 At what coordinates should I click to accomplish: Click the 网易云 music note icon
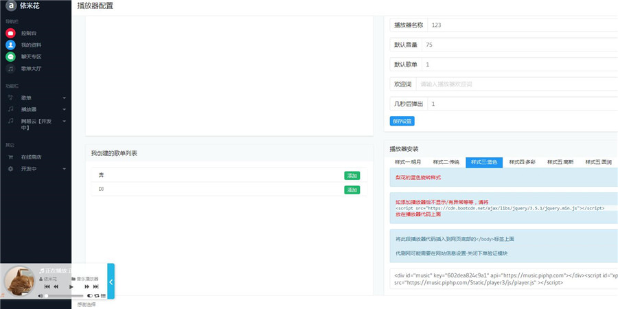pos(10,121)
